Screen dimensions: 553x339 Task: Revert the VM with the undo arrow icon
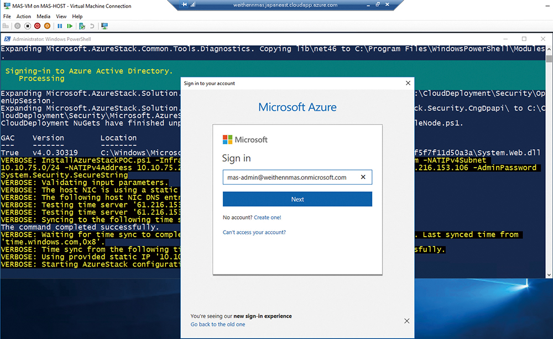point(92,26)
